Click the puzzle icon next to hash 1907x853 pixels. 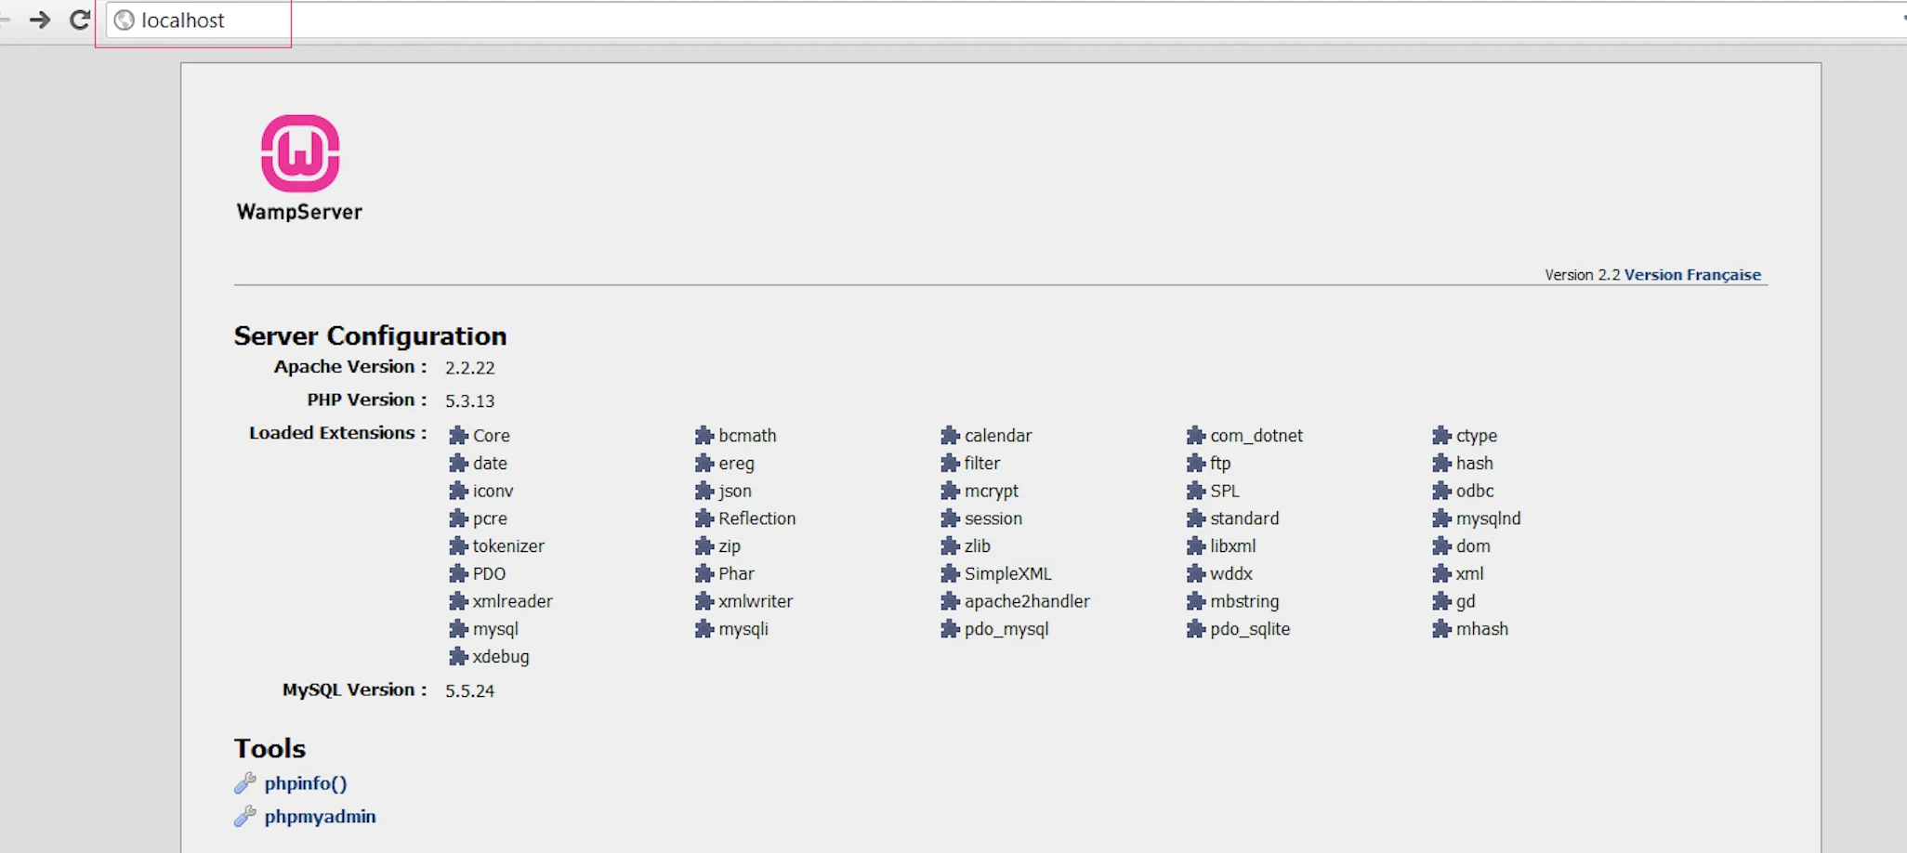1441,463
